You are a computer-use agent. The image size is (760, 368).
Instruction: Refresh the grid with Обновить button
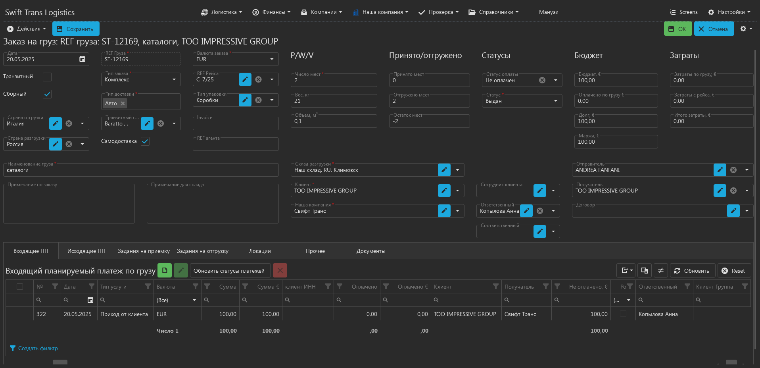pos(692,271)
